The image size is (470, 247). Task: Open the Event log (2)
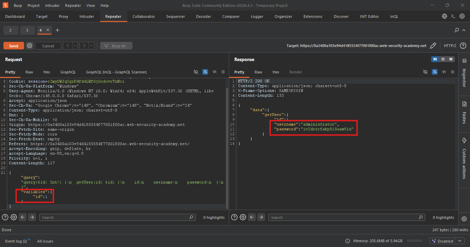pyautogui.click(x=16, y=241)
